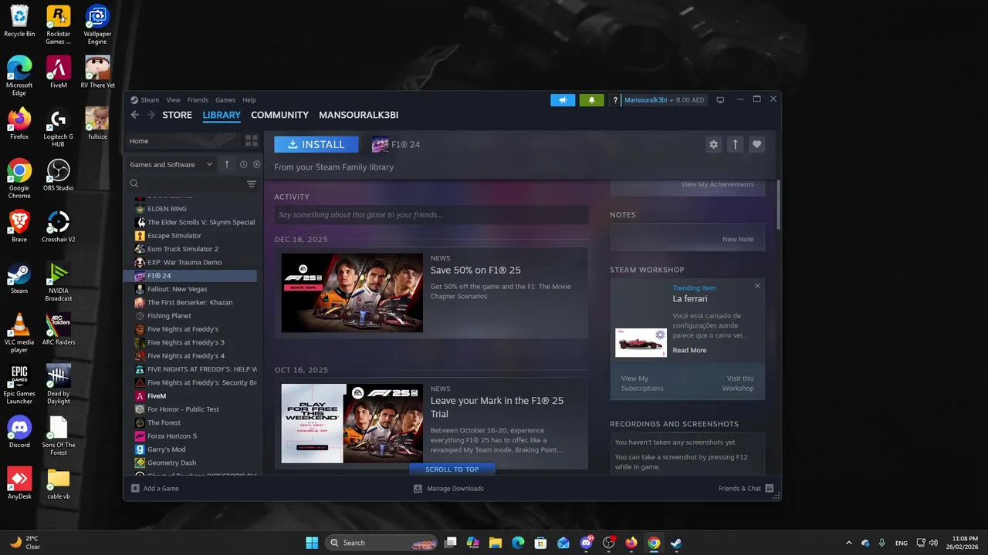Click the library search magnifier icon

tap(134, 183)
